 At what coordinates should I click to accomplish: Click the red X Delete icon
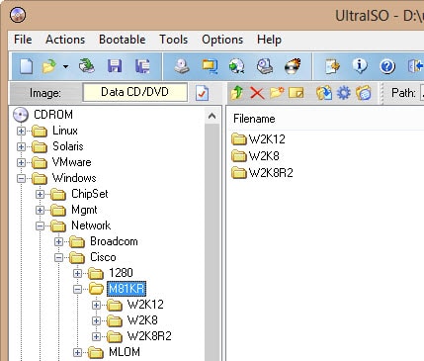257,93
